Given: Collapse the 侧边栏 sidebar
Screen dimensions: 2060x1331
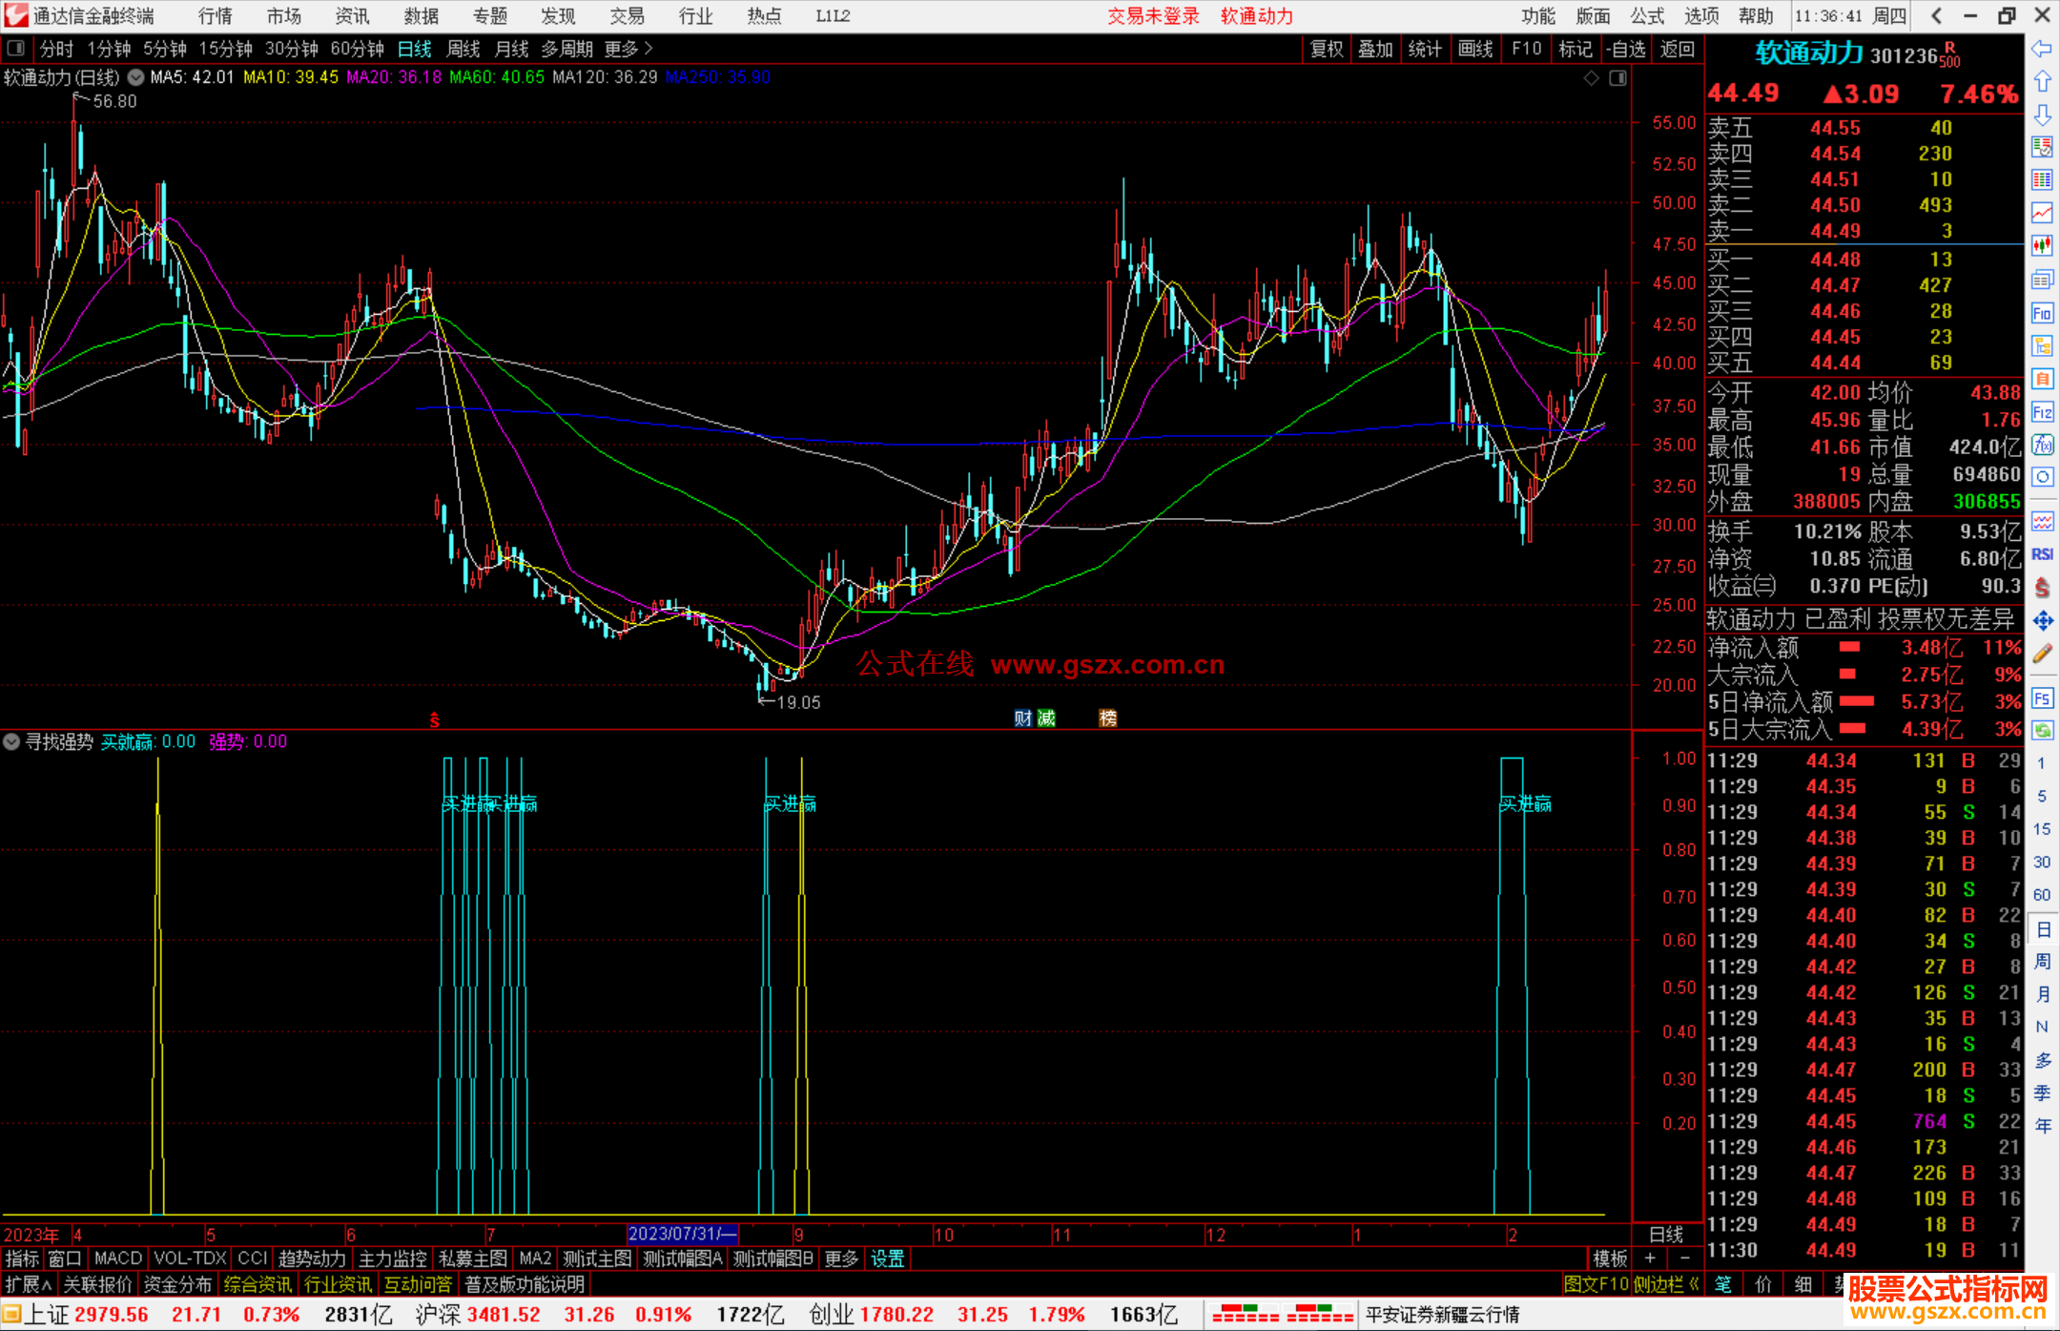Looking at the screenshot, I should (1665, 1284).
